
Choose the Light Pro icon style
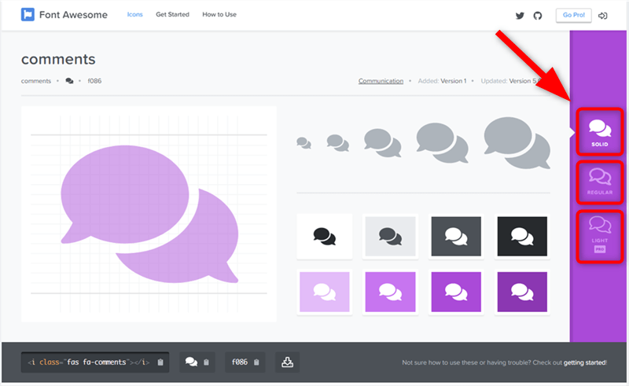[x=600, y=236]
